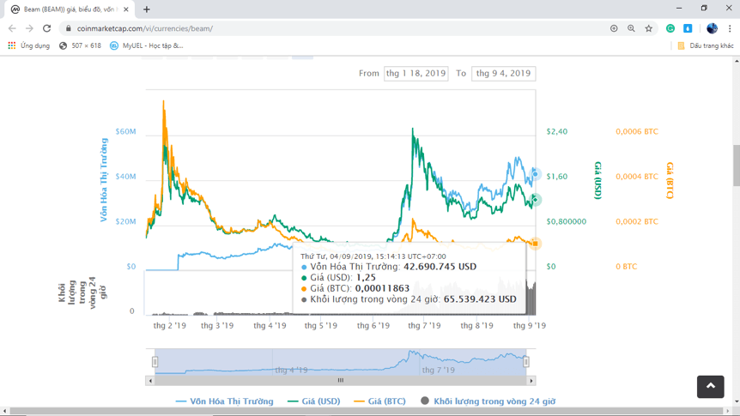Toggle Giá (BTC) legend series
This screenshot has width=740, height=416.
click(x=379, y=401)
